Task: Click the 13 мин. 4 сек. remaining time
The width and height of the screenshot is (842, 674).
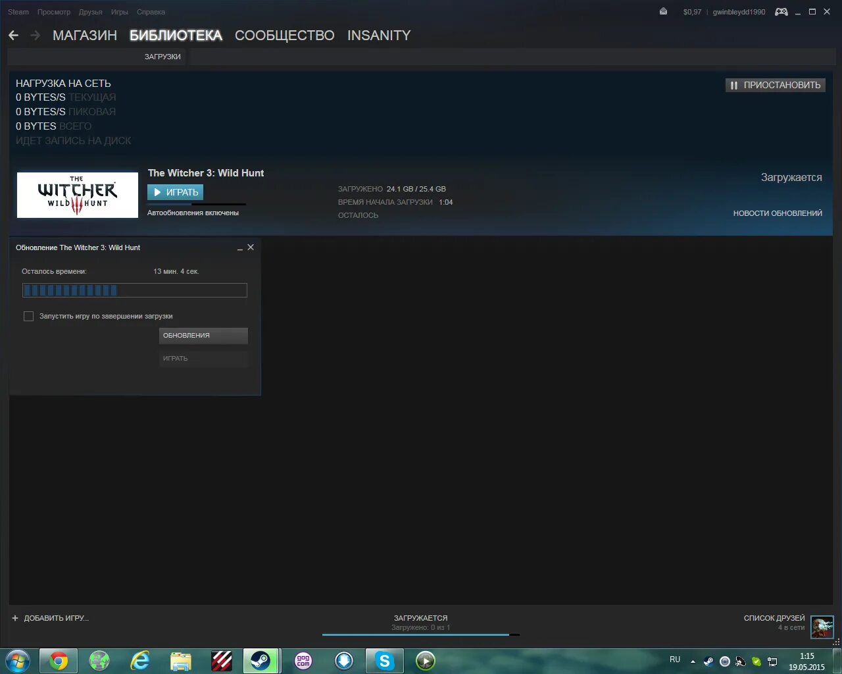Action: coord(176,271)
